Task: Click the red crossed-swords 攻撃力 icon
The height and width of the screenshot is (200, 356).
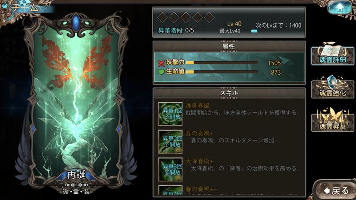Action: 161,63
